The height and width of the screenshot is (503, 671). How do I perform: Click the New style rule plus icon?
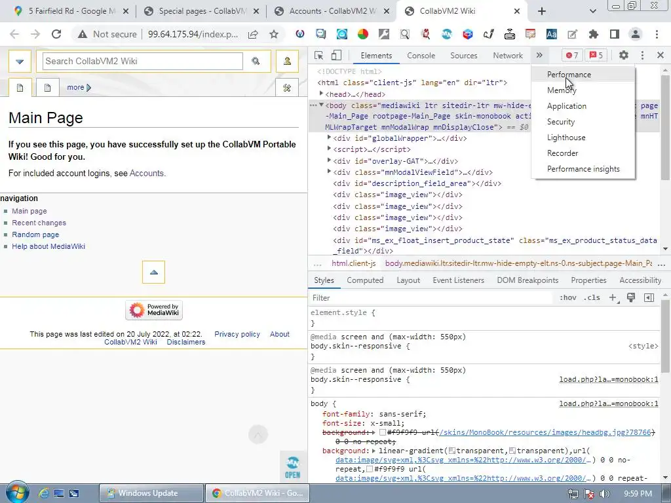coord(613,298)
